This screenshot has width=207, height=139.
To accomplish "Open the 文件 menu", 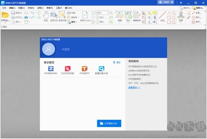I will (x=4, y=8).
